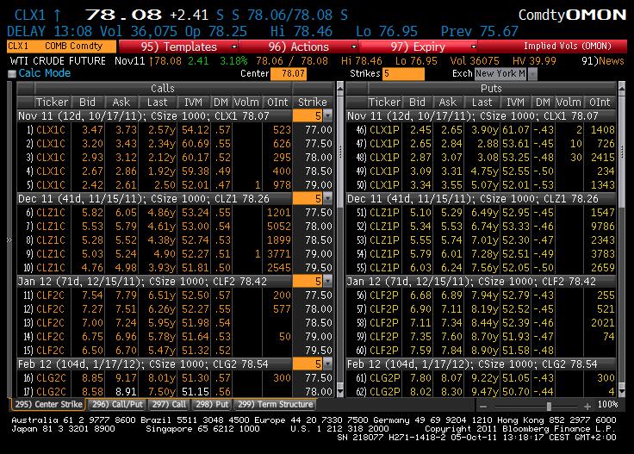Expand the left side panel chevron
The width and height of the screenshot is (634, 454).
click(x=9, y=239)
